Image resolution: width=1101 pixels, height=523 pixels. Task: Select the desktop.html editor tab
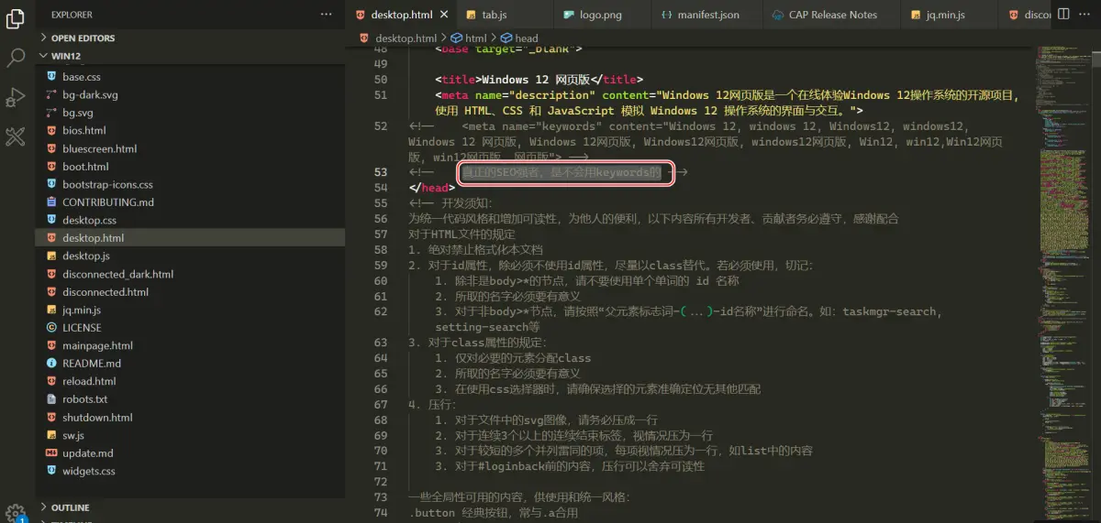pyautogui.click(x=401, y=15)
